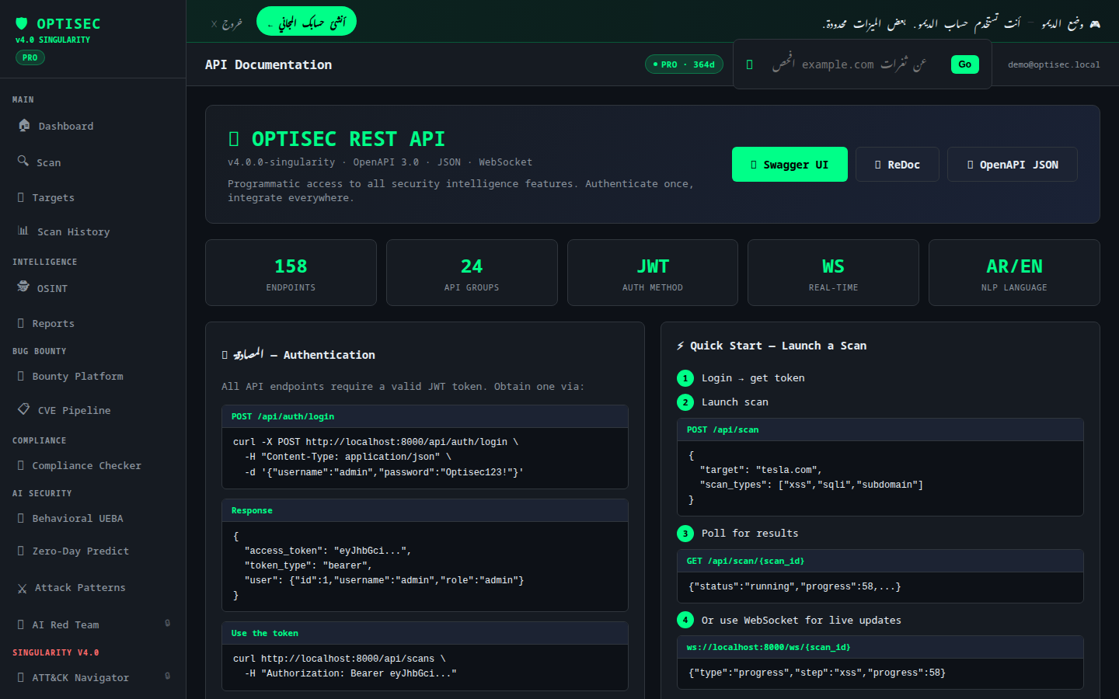The width and height of the screenshot is (1119, 699).
Task: Click the "target": "tesla.com" line
Action: pos(761,470)
